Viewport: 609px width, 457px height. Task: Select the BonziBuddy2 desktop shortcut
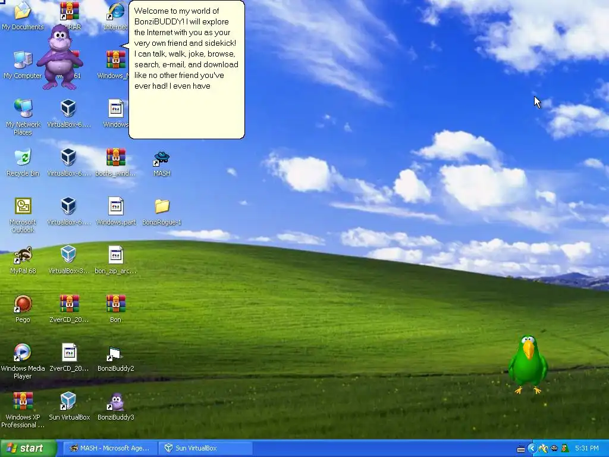pyautogui.click(x=116, y=358)
